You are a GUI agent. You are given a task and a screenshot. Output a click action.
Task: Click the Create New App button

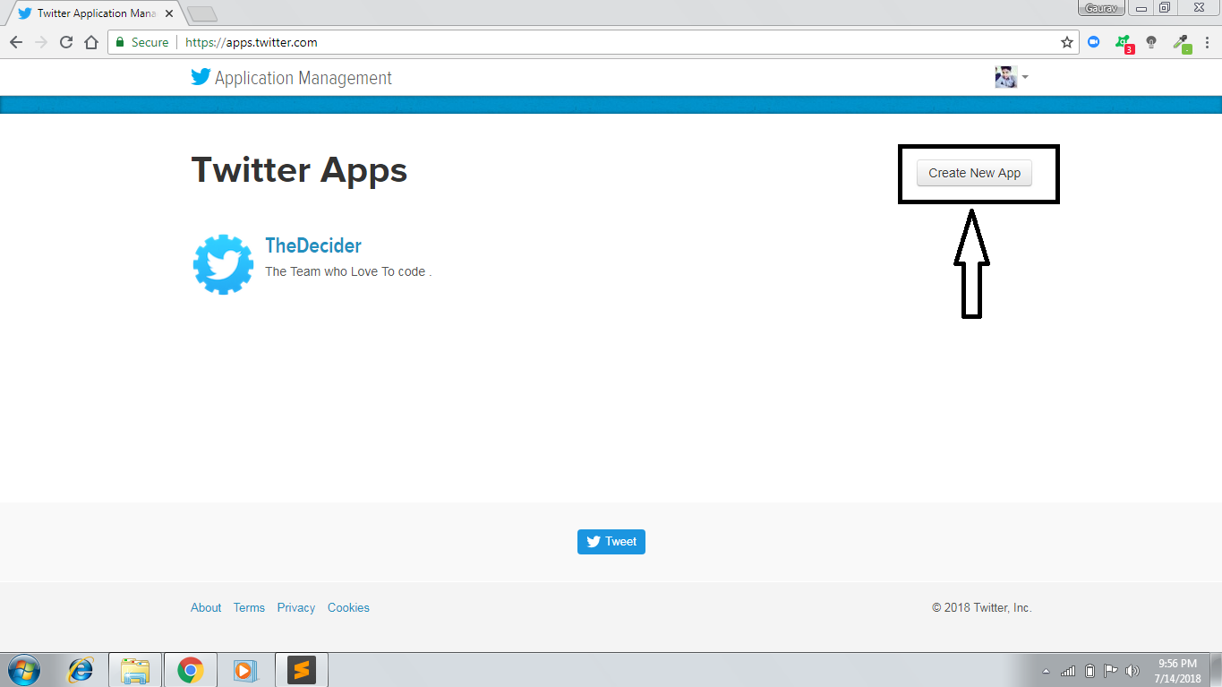pyautogui.click(x=974, y=173)
